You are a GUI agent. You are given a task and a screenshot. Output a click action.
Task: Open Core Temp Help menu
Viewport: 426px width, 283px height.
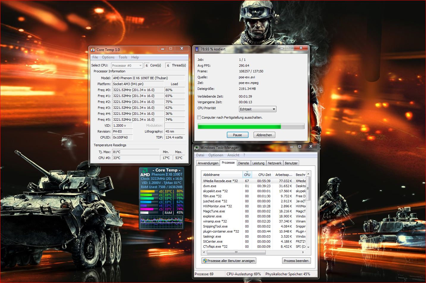point(135,57)
